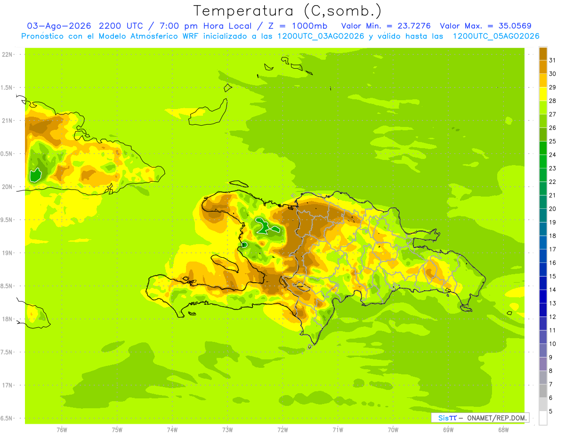Image resolution: width=565 pixels, height=436 pixels.
Task: Click the '76W' longitude axis label
Action: pyautogui.click(x=62, y=430)
